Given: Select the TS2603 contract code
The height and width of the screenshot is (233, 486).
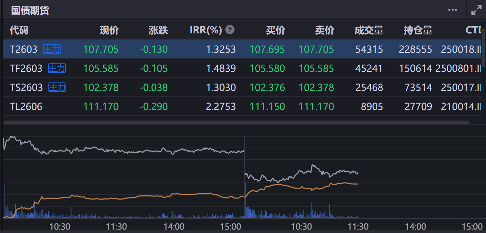Looking at the screenshot, I should 26,88.
